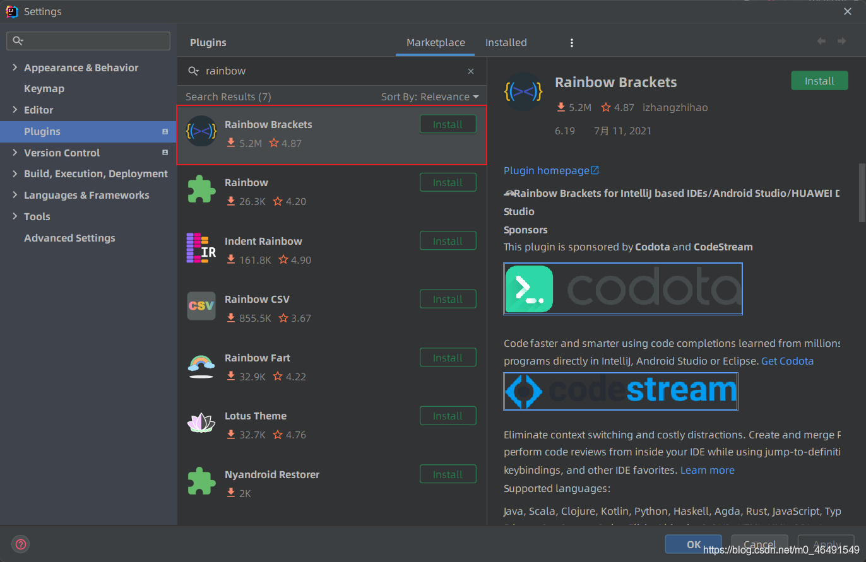Open the Plugin homepage link
Screen dimensions: 866x562
(x=551, y=170)
